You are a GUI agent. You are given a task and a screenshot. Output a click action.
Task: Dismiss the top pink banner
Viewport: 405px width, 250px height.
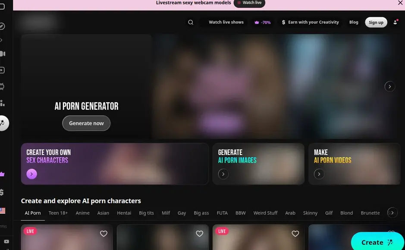pos(400,3)
